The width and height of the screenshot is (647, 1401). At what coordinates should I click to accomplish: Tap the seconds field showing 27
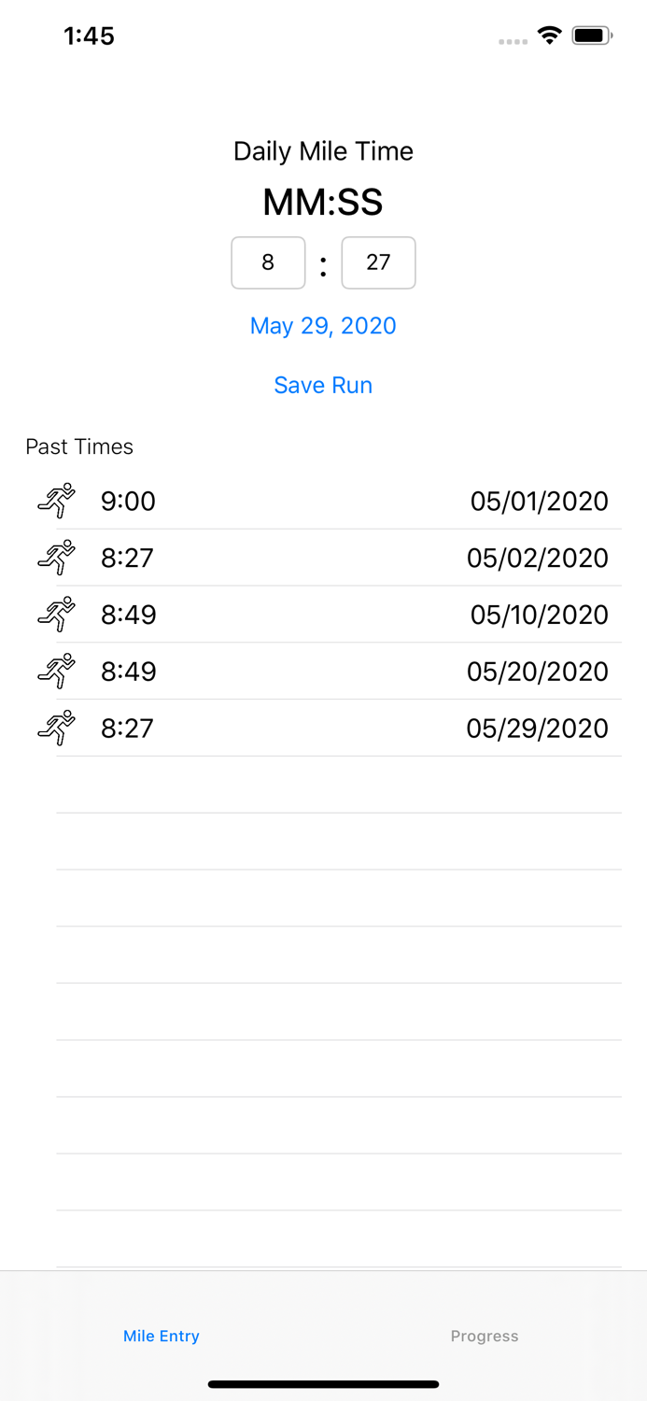(378, 262)
